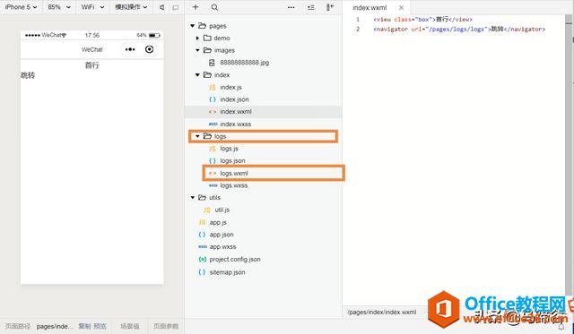Open logs.wxml file
The width and height of the screenshot is (574, 334).
point(234,173)
